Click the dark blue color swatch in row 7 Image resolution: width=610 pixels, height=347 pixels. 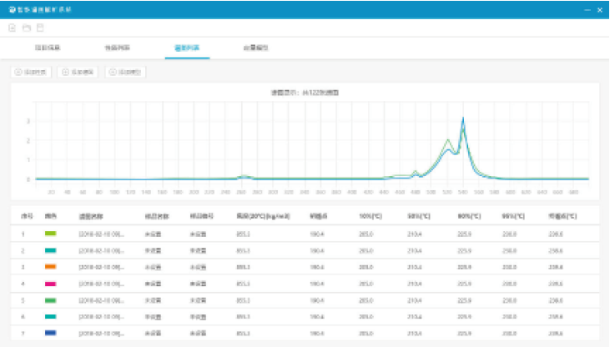coord(51,334)
